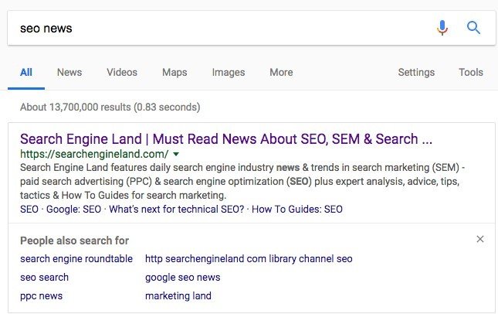Select the marketing land related search
Screen dimensions: 498x314
point(178,296)
